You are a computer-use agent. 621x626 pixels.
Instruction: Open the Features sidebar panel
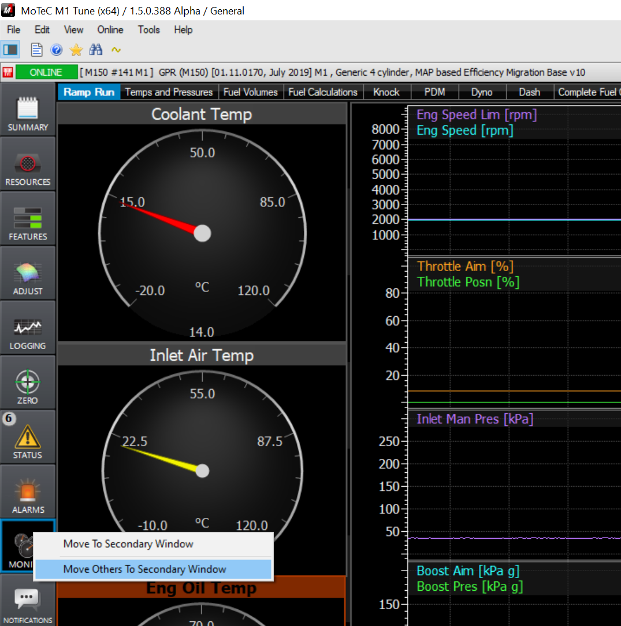coord(28,219)
